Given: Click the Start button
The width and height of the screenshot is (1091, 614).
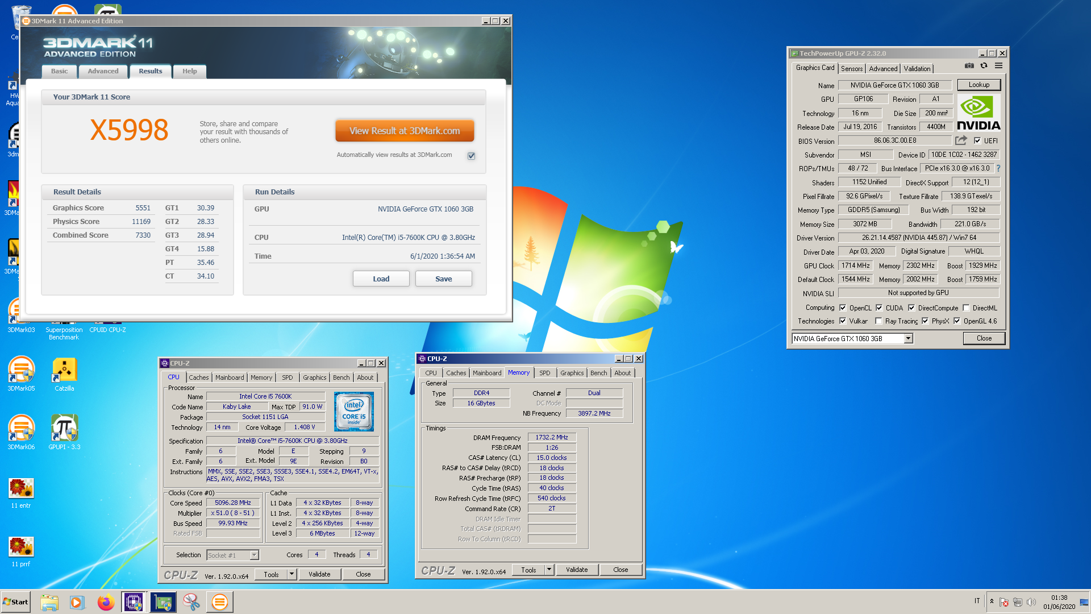Looking at the screenshot, I should tap(15, 602).
